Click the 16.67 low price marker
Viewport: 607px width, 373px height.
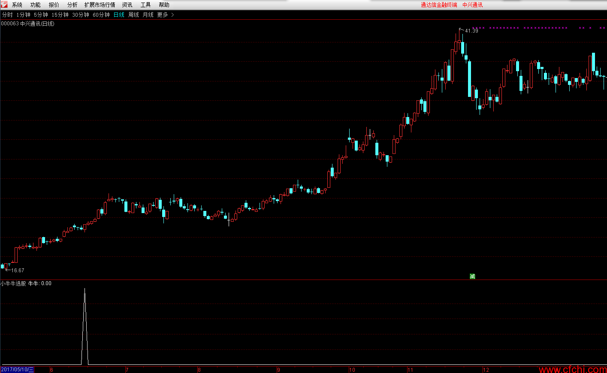(x=18, y=271)
